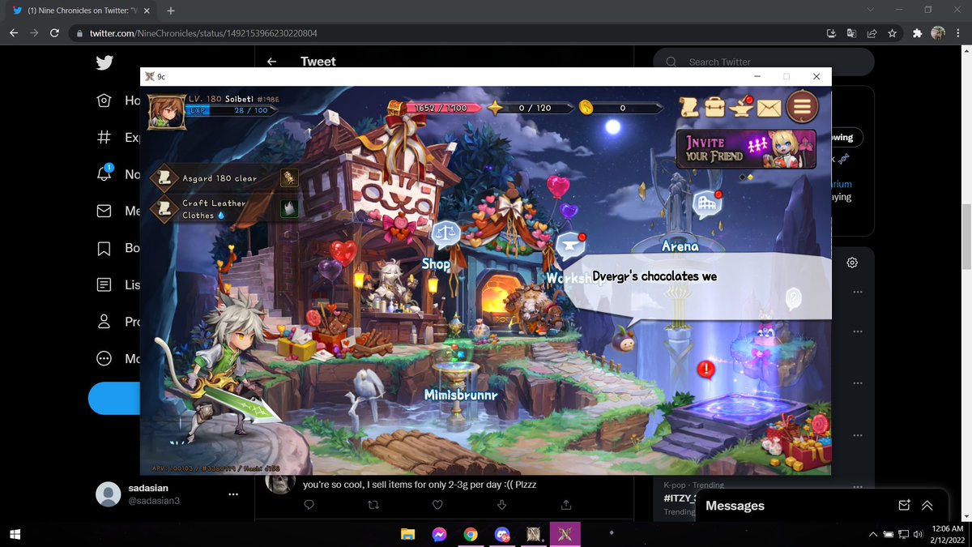Click the gold coin currency icon
The height and width of the screenshot is (547, 972).
(585, 107)
